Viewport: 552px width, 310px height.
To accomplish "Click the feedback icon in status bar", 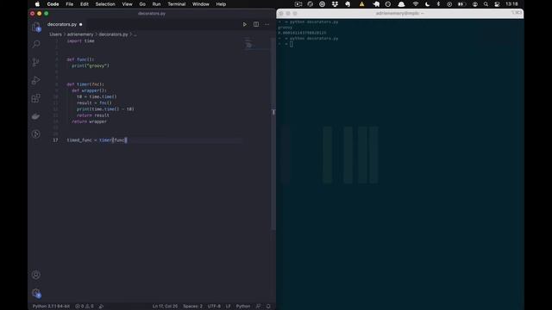I will point(259,307).
